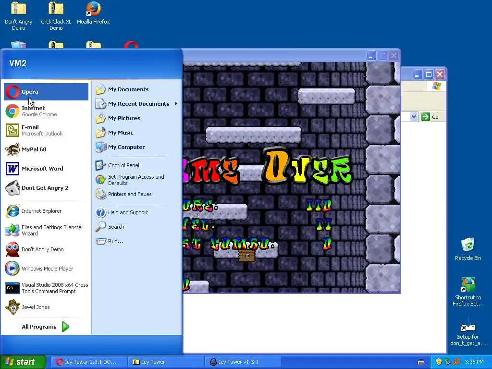
Task: Click the Windows security shield tray icon
Action: pyautogui.click(x=439, y=362)
